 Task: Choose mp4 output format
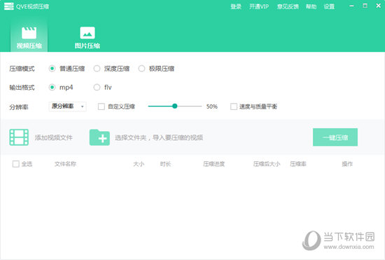[x=52, y=87]
